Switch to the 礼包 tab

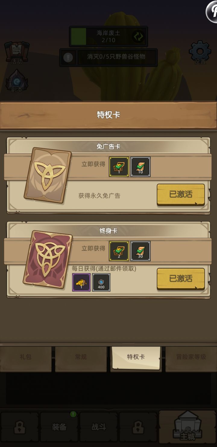[26, 357]
